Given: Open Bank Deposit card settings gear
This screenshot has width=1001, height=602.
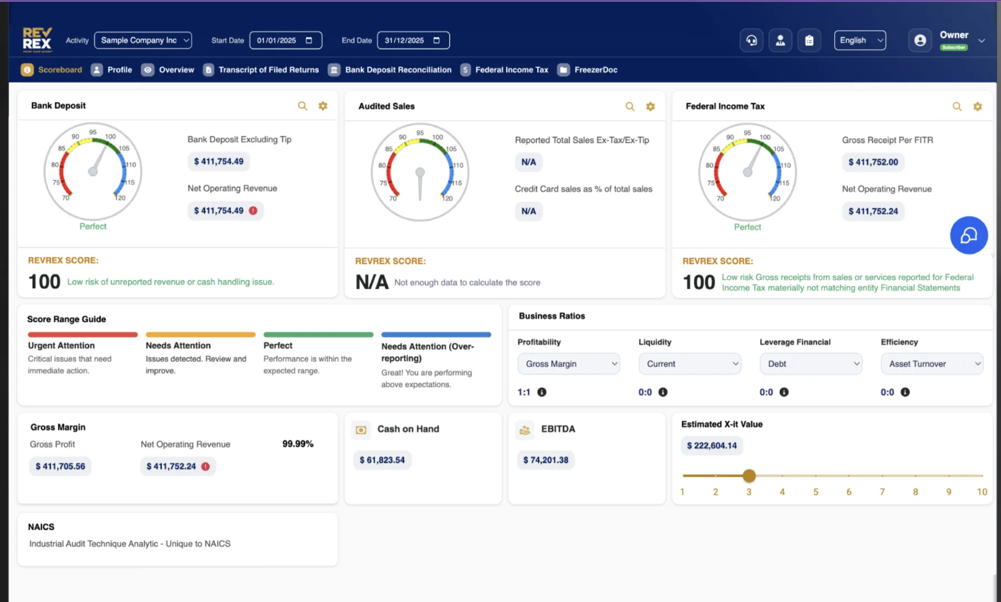Looking at the screenshot, I should pyautogui.click(x=323, y=106).
